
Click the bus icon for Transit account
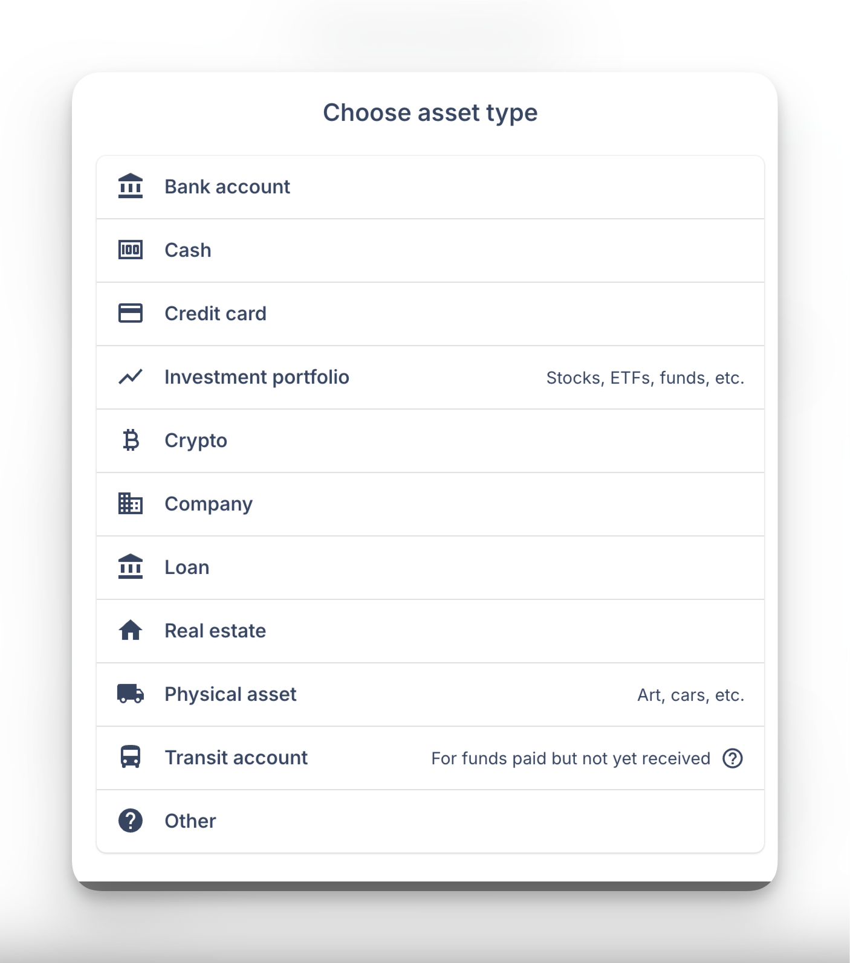click(x=131, y=758)
